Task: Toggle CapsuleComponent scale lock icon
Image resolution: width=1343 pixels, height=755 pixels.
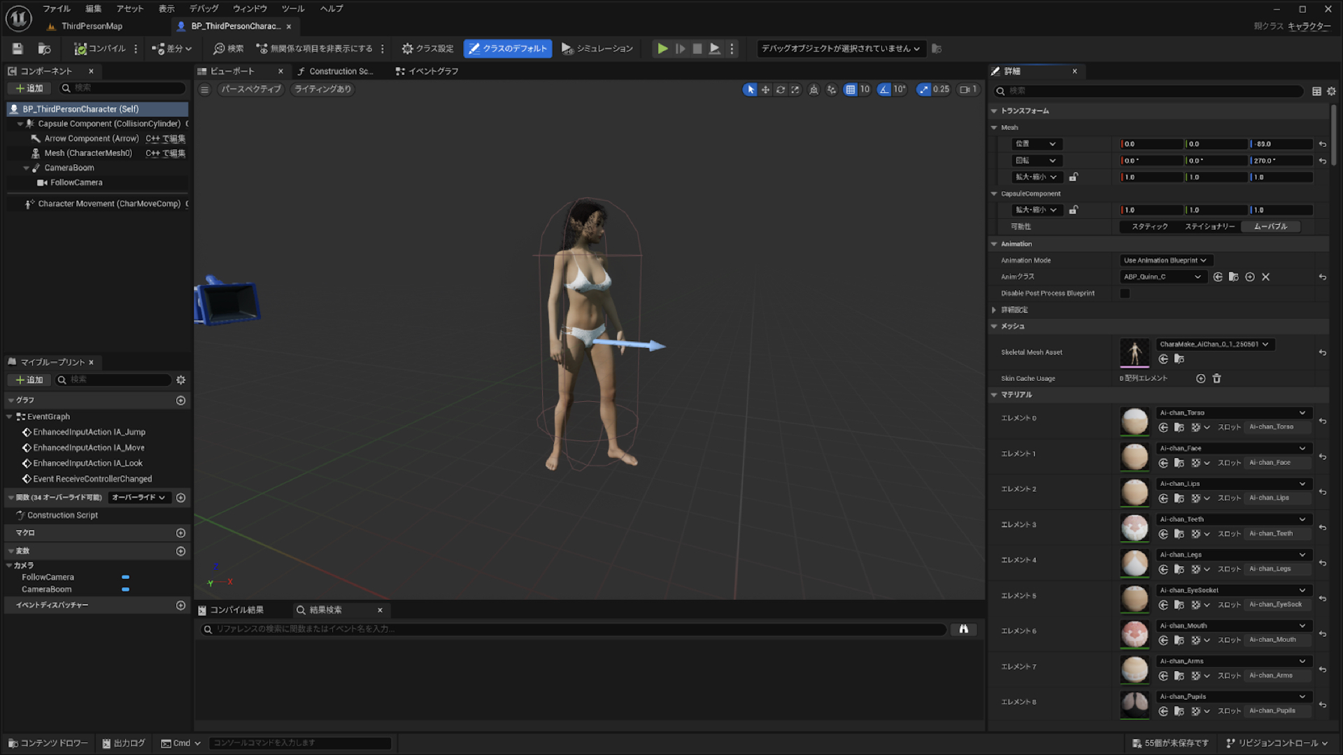Action: pyautogui.click(x=1073, y=210)
